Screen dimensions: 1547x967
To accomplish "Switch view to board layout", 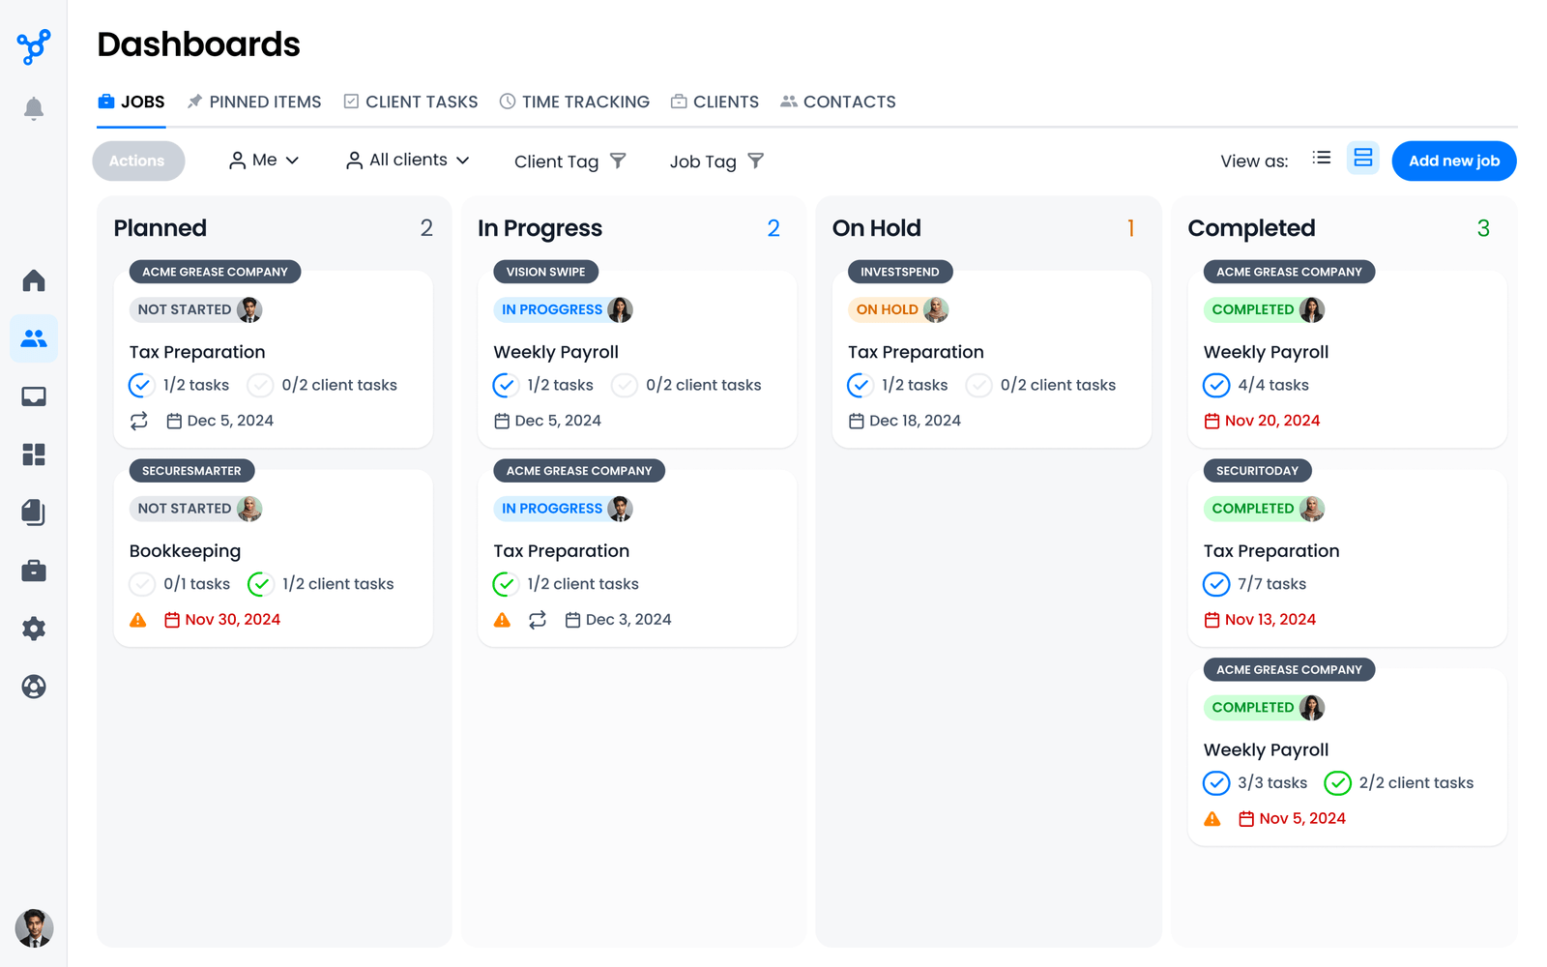I will pyautogui.click(x=1363, y=159).
